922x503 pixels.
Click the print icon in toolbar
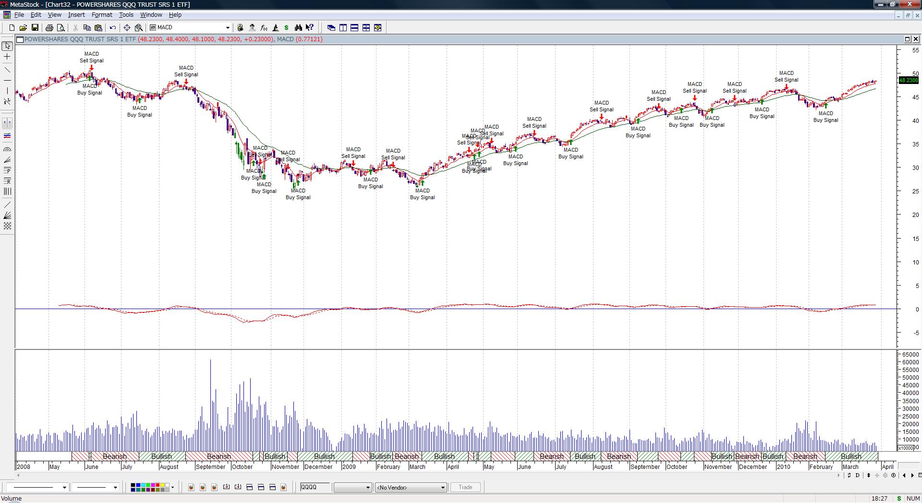[x=49, y=28]
